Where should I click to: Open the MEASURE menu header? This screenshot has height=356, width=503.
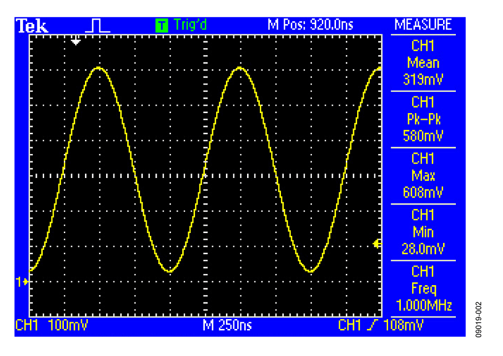[423, 25]
